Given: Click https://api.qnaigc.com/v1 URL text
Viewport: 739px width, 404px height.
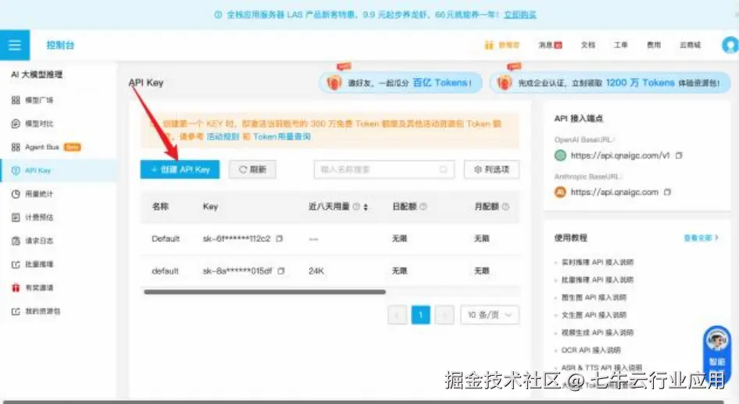Looking at the screenshot, I should pos(620,155).
